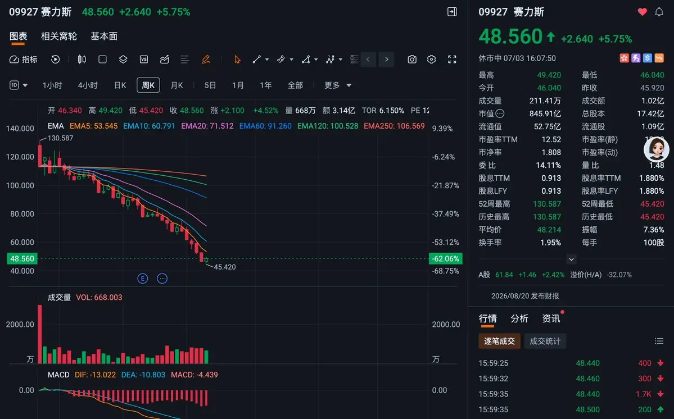The width and height of the screenshot is (674, 419).
Task: Select the 月K timeframe
Action: tap(177, 85)
